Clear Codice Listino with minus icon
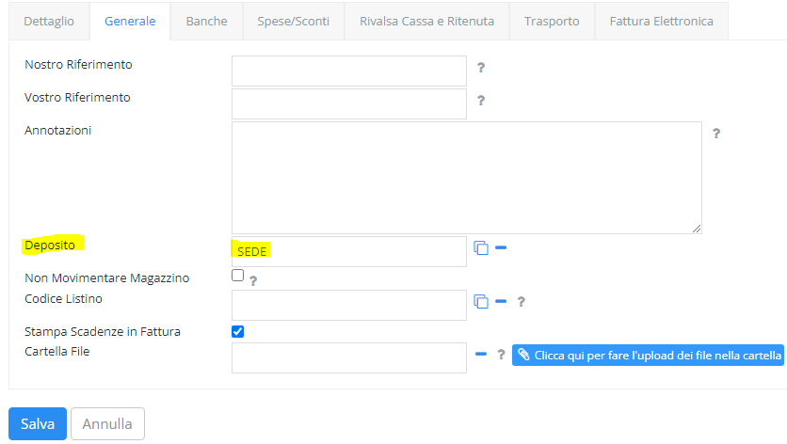The image size is (787, 444). click(x=501, y=301)
